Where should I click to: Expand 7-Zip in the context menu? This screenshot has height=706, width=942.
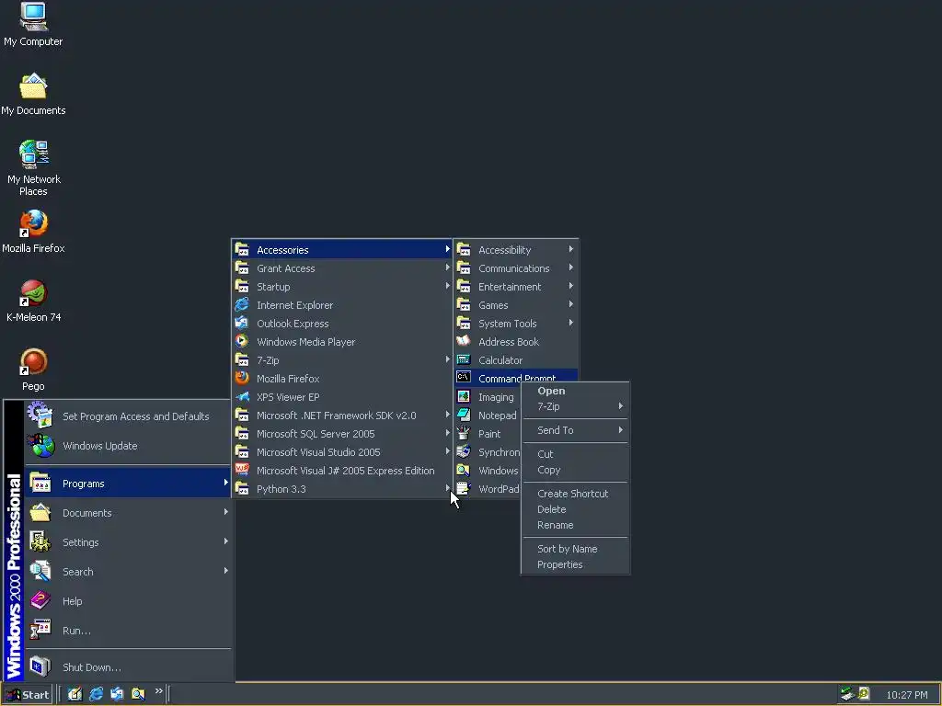[x=575, y=406]
